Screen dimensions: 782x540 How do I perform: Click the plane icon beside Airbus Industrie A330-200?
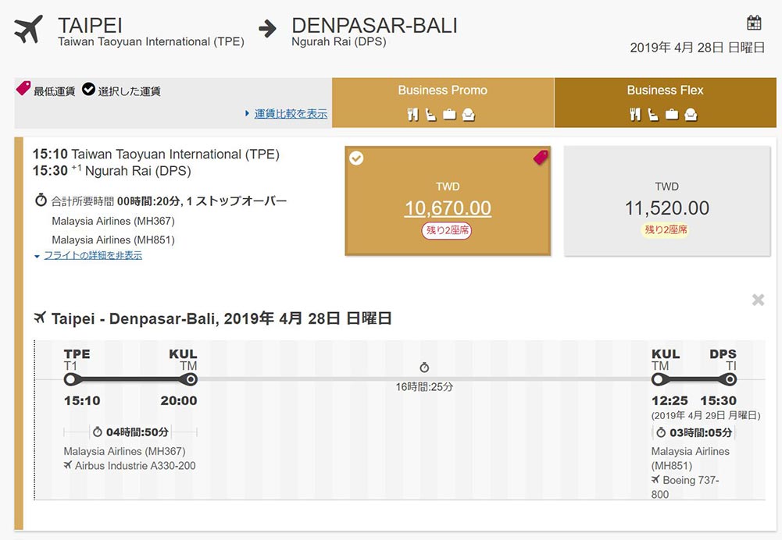[x=68, y=465]
